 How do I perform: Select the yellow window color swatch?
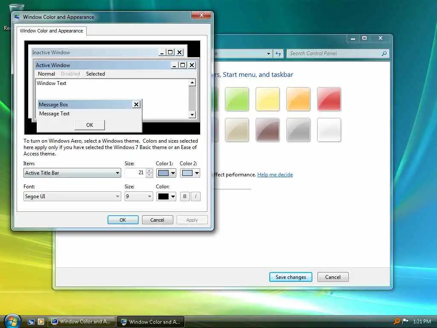pos(267,99)
